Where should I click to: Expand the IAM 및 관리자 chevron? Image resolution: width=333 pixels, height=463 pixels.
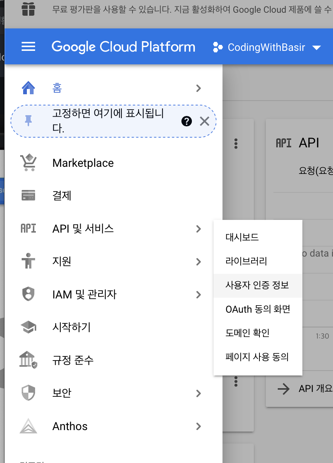pos(199,295)
